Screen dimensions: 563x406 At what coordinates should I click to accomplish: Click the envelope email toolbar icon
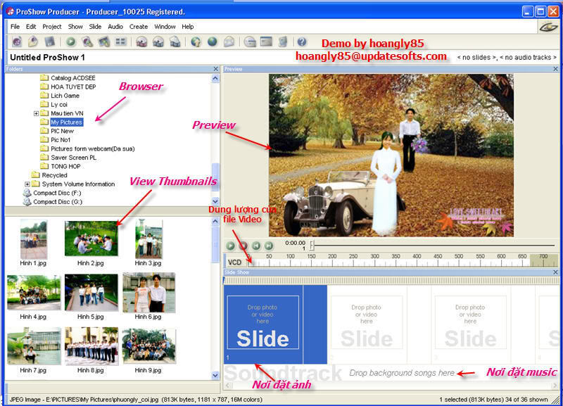pos(229,42)
